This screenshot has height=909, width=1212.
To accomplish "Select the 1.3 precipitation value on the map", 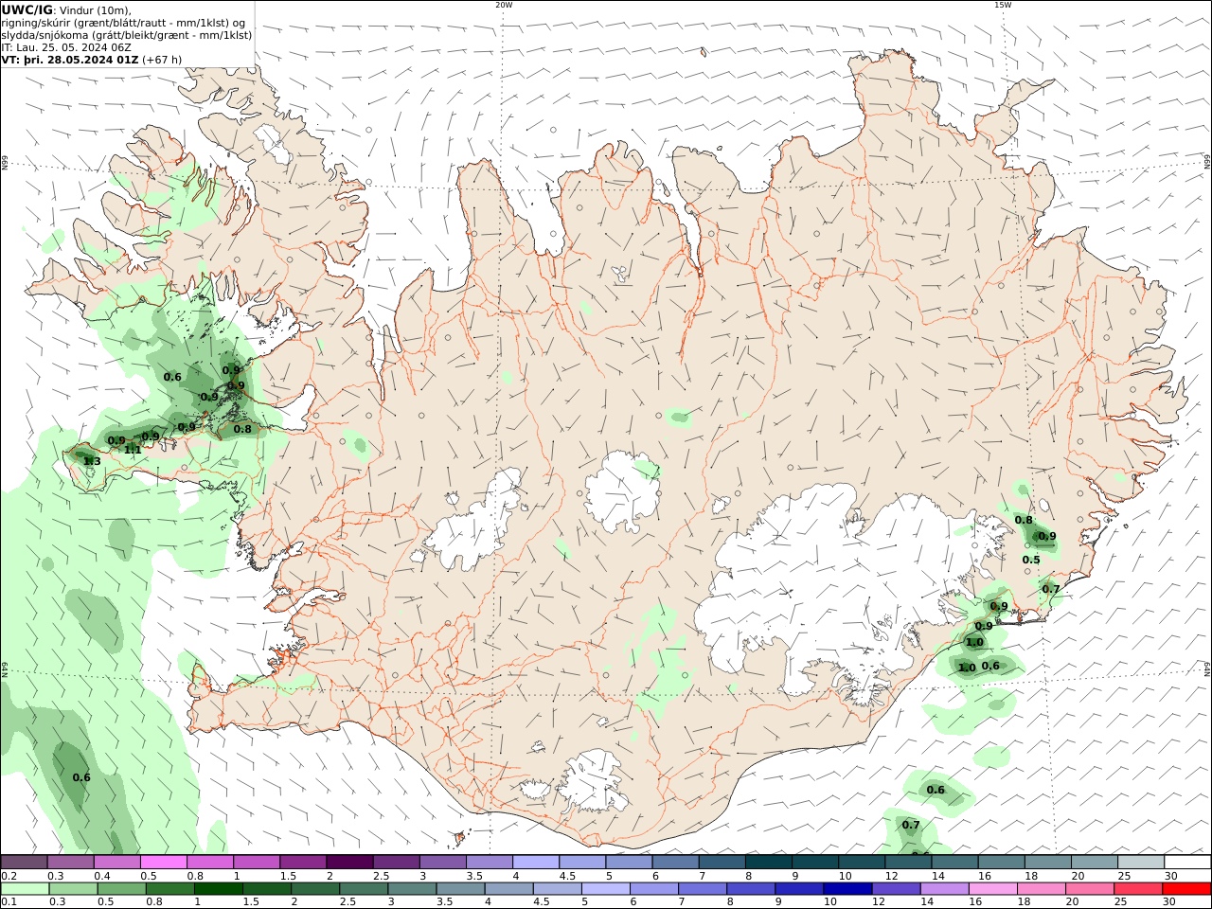I will (x=92, y=461).
